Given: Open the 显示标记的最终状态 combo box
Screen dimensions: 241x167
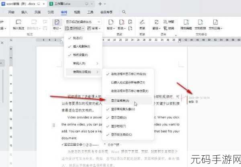Looking at the screenshot, I should coord(83,22).
